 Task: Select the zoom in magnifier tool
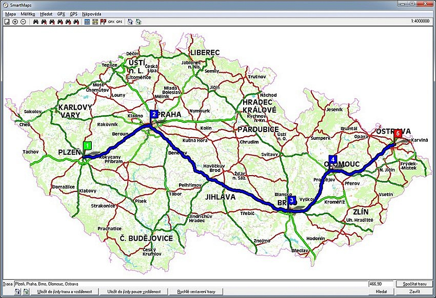[x=15, y=22]
